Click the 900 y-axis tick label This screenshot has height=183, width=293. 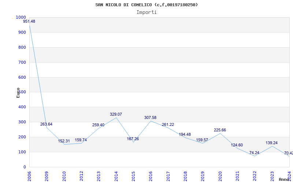(x=22, y=32)
